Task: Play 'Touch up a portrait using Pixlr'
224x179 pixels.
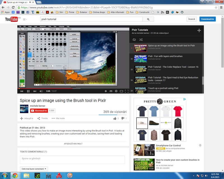Action: point(163,88)
